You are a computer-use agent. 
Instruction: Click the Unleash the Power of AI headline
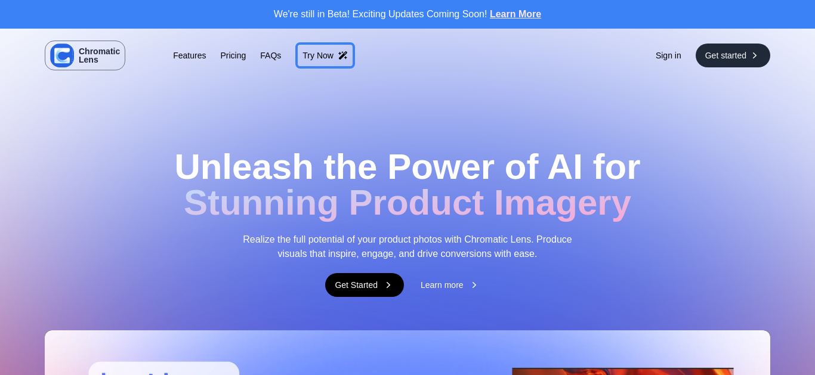point(407,166)
